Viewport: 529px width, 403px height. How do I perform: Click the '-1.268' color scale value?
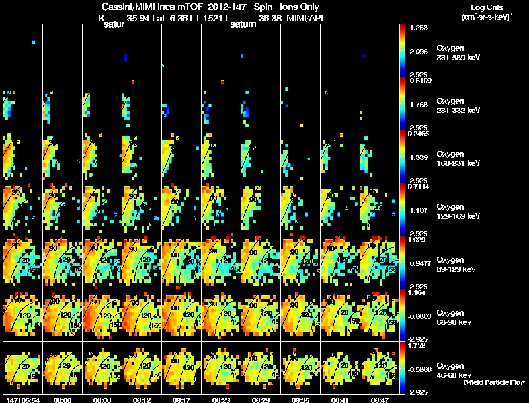[418, 28]
